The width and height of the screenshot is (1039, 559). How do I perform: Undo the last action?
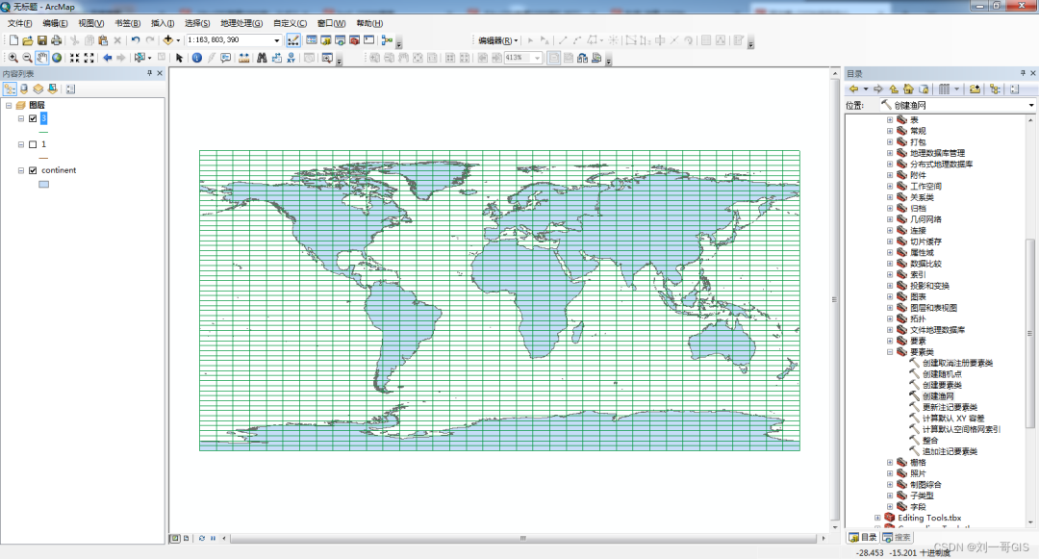[x=136, y=40]
